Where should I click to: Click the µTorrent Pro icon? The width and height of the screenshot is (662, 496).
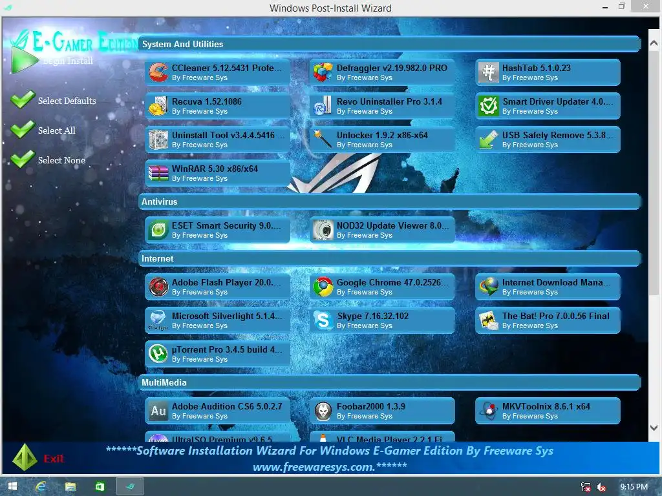[158, 354]
